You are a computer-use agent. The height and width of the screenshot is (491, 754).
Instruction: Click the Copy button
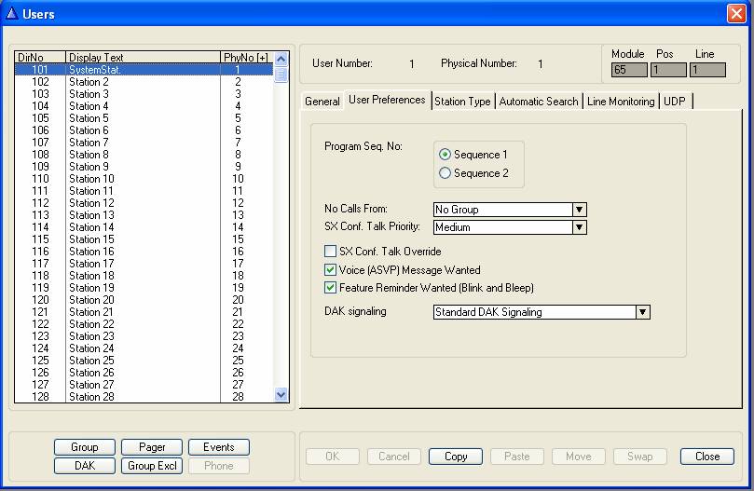coord(456,457)
